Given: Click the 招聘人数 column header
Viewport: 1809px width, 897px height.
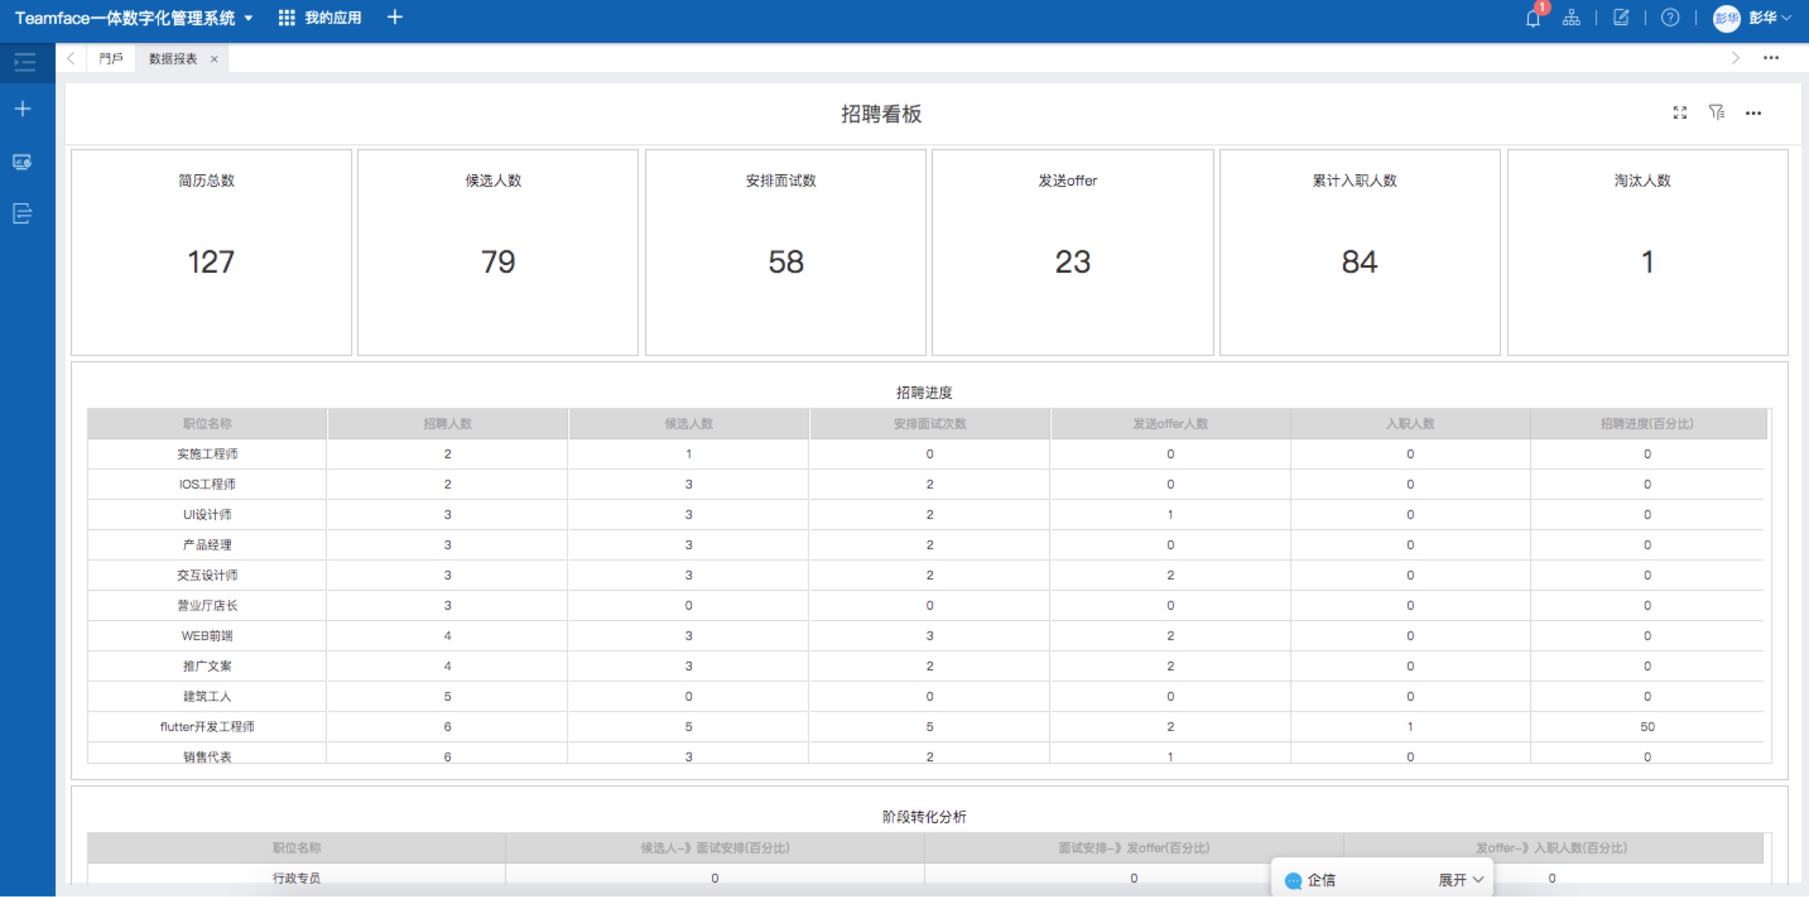Looking at the screenshot, I should tap(447, 424).
